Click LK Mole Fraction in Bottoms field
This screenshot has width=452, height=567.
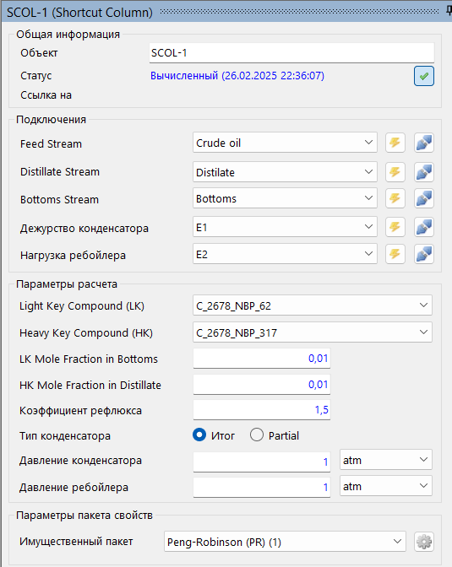click(x=262, y=359)
